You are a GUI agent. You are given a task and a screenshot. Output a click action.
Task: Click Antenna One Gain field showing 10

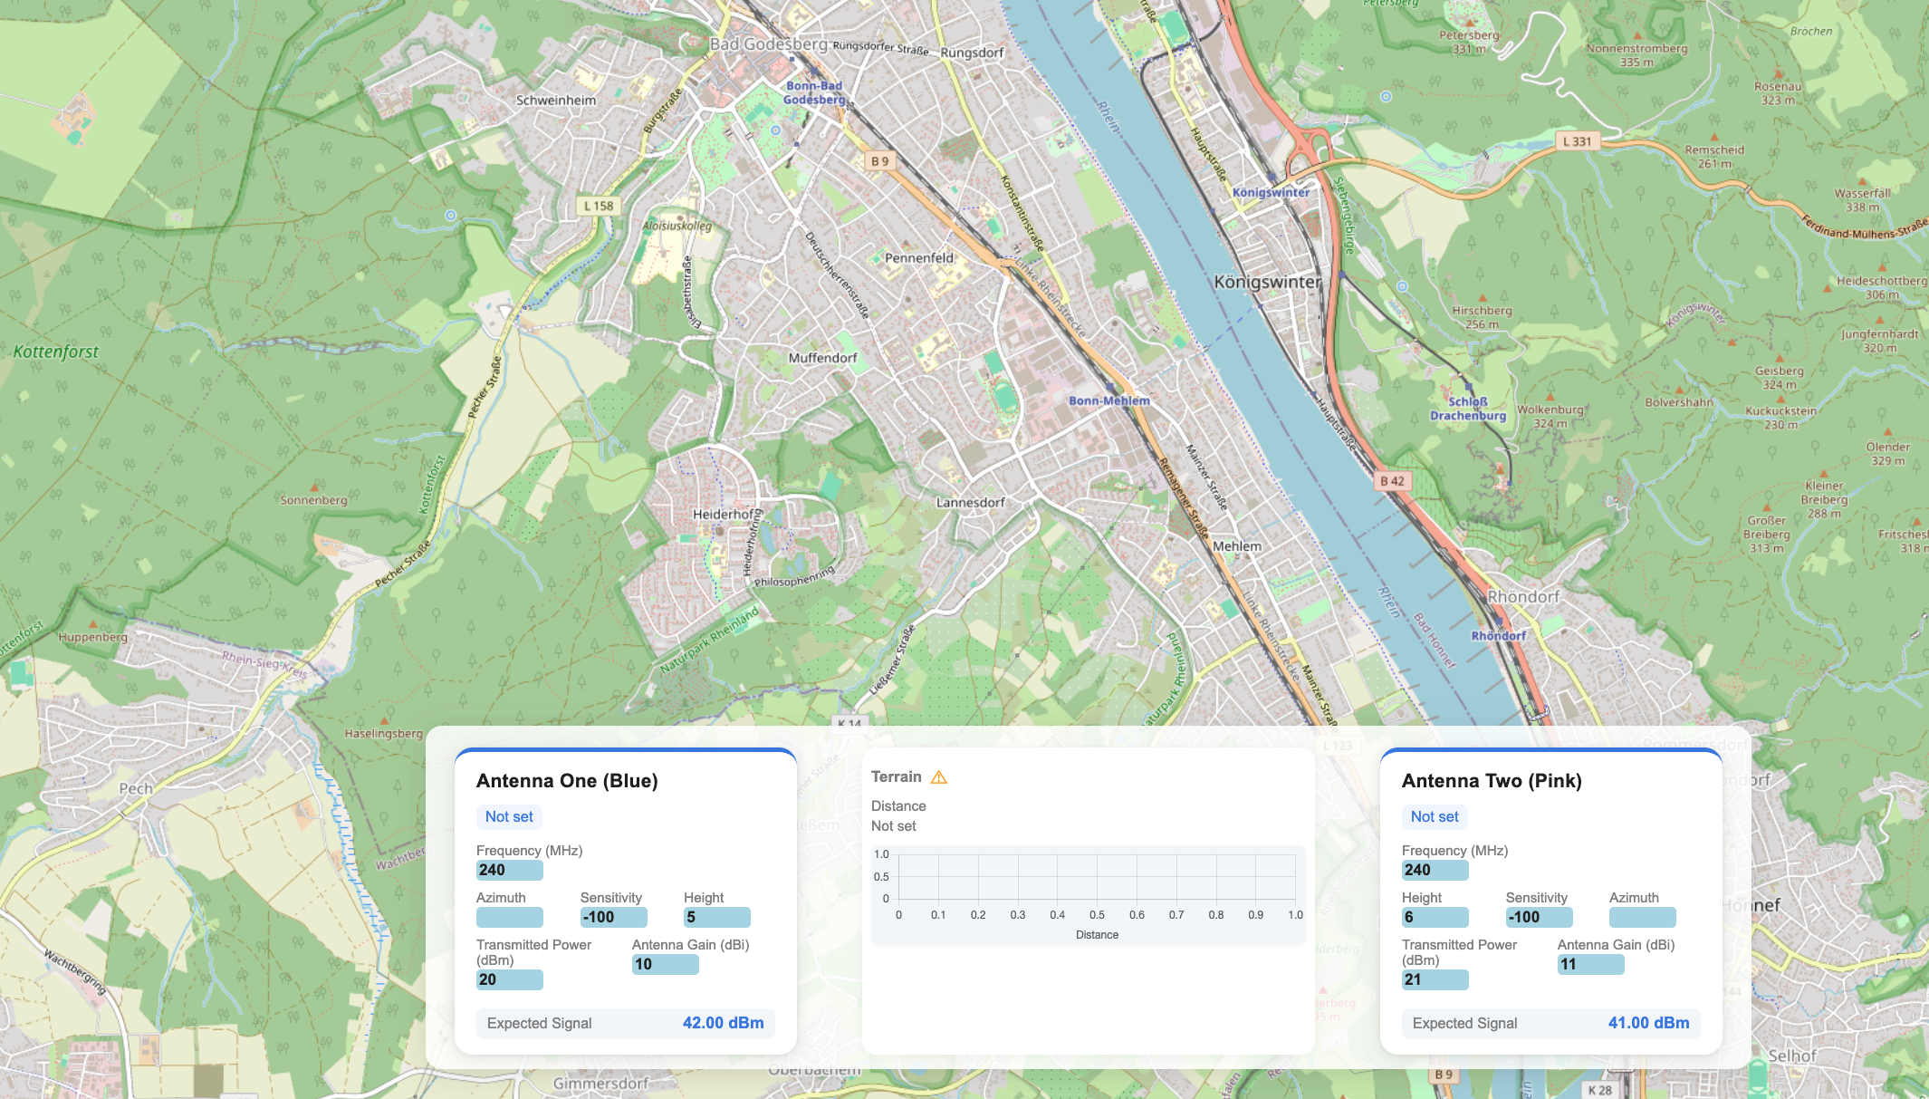tap(665, 964)
